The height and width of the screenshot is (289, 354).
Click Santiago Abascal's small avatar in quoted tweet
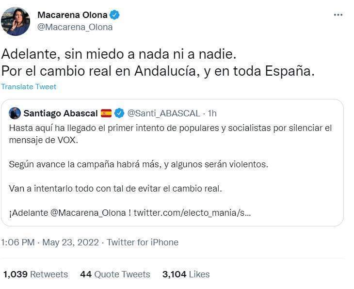click(x=15, y=113)
